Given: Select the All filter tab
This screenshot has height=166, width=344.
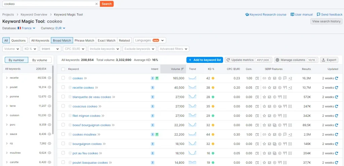Looking at the screenshot, I should pos(6,40).
